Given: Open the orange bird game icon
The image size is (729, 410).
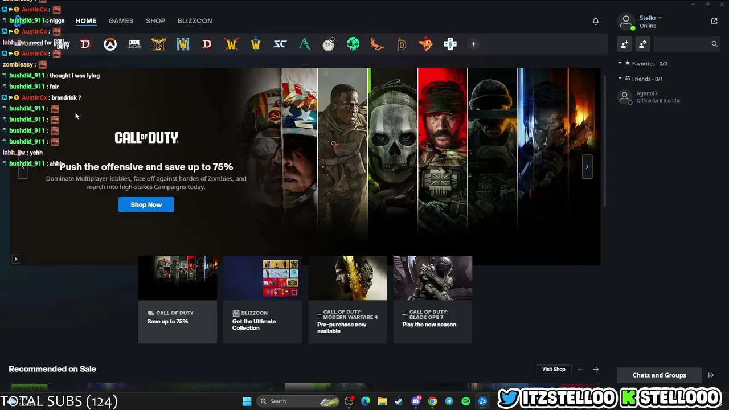Looking at the screenshot, I should pos(377,44).
